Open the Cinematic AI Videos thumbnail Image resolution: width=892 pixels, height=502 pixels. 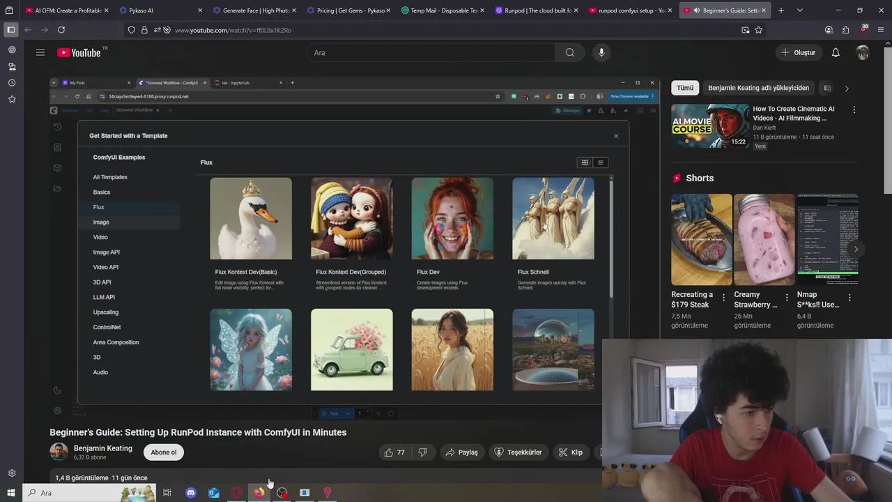[x=710, y=125]
